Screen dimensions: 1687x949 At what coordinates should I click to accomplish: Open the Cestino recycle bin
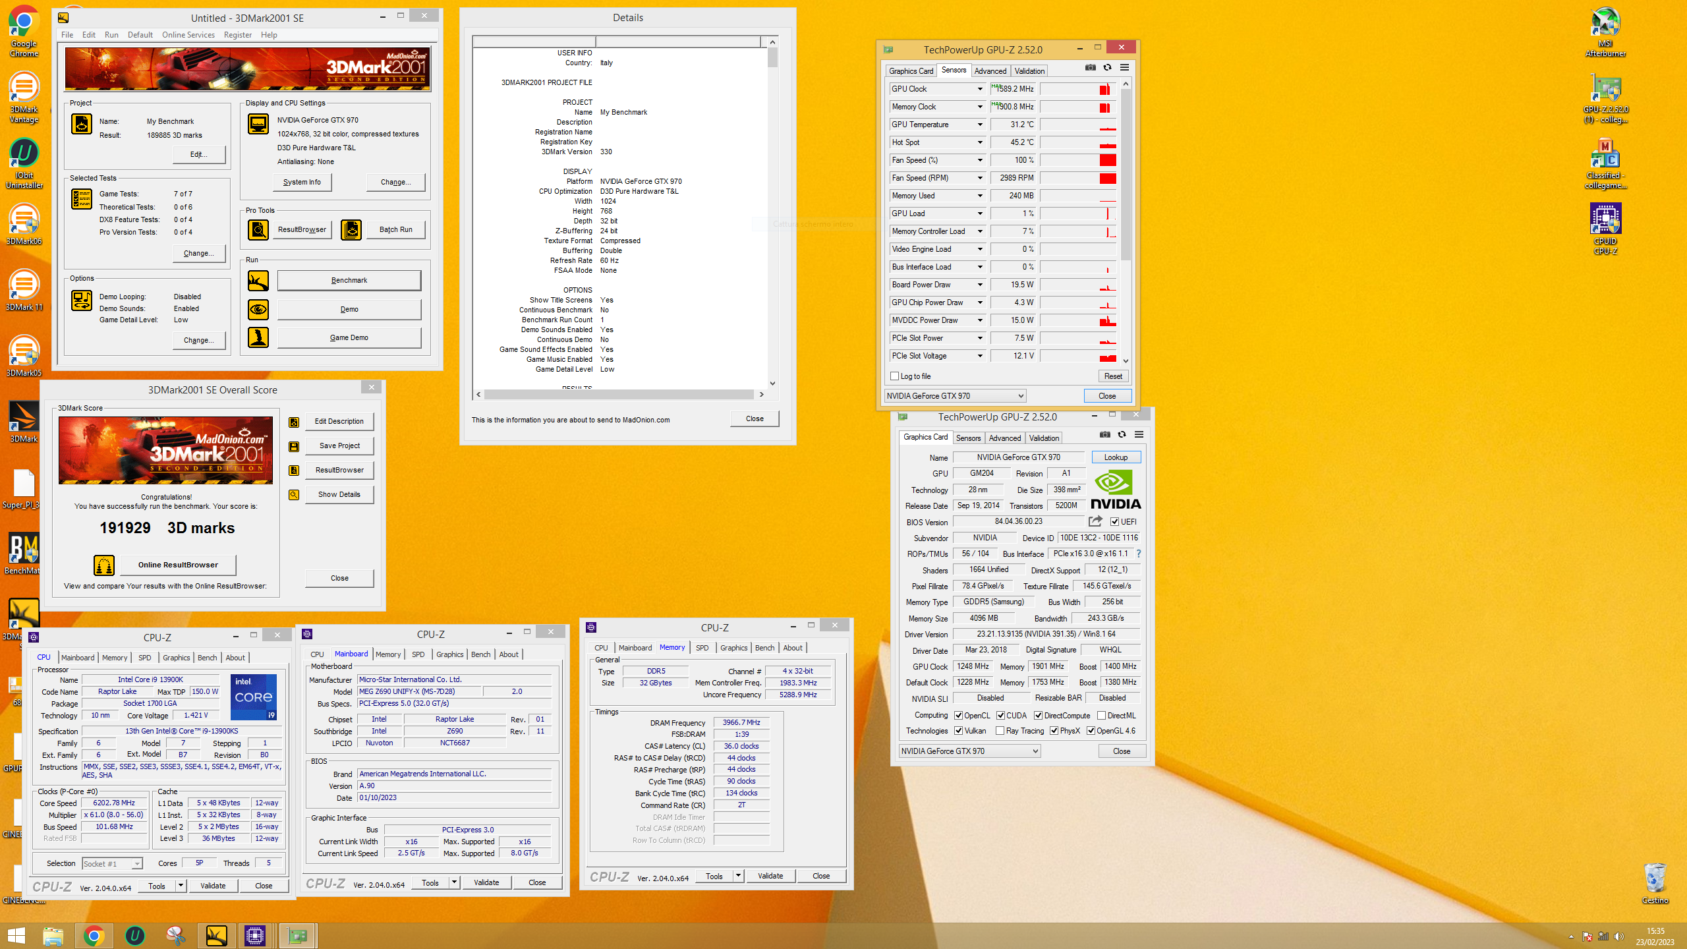1655,883
